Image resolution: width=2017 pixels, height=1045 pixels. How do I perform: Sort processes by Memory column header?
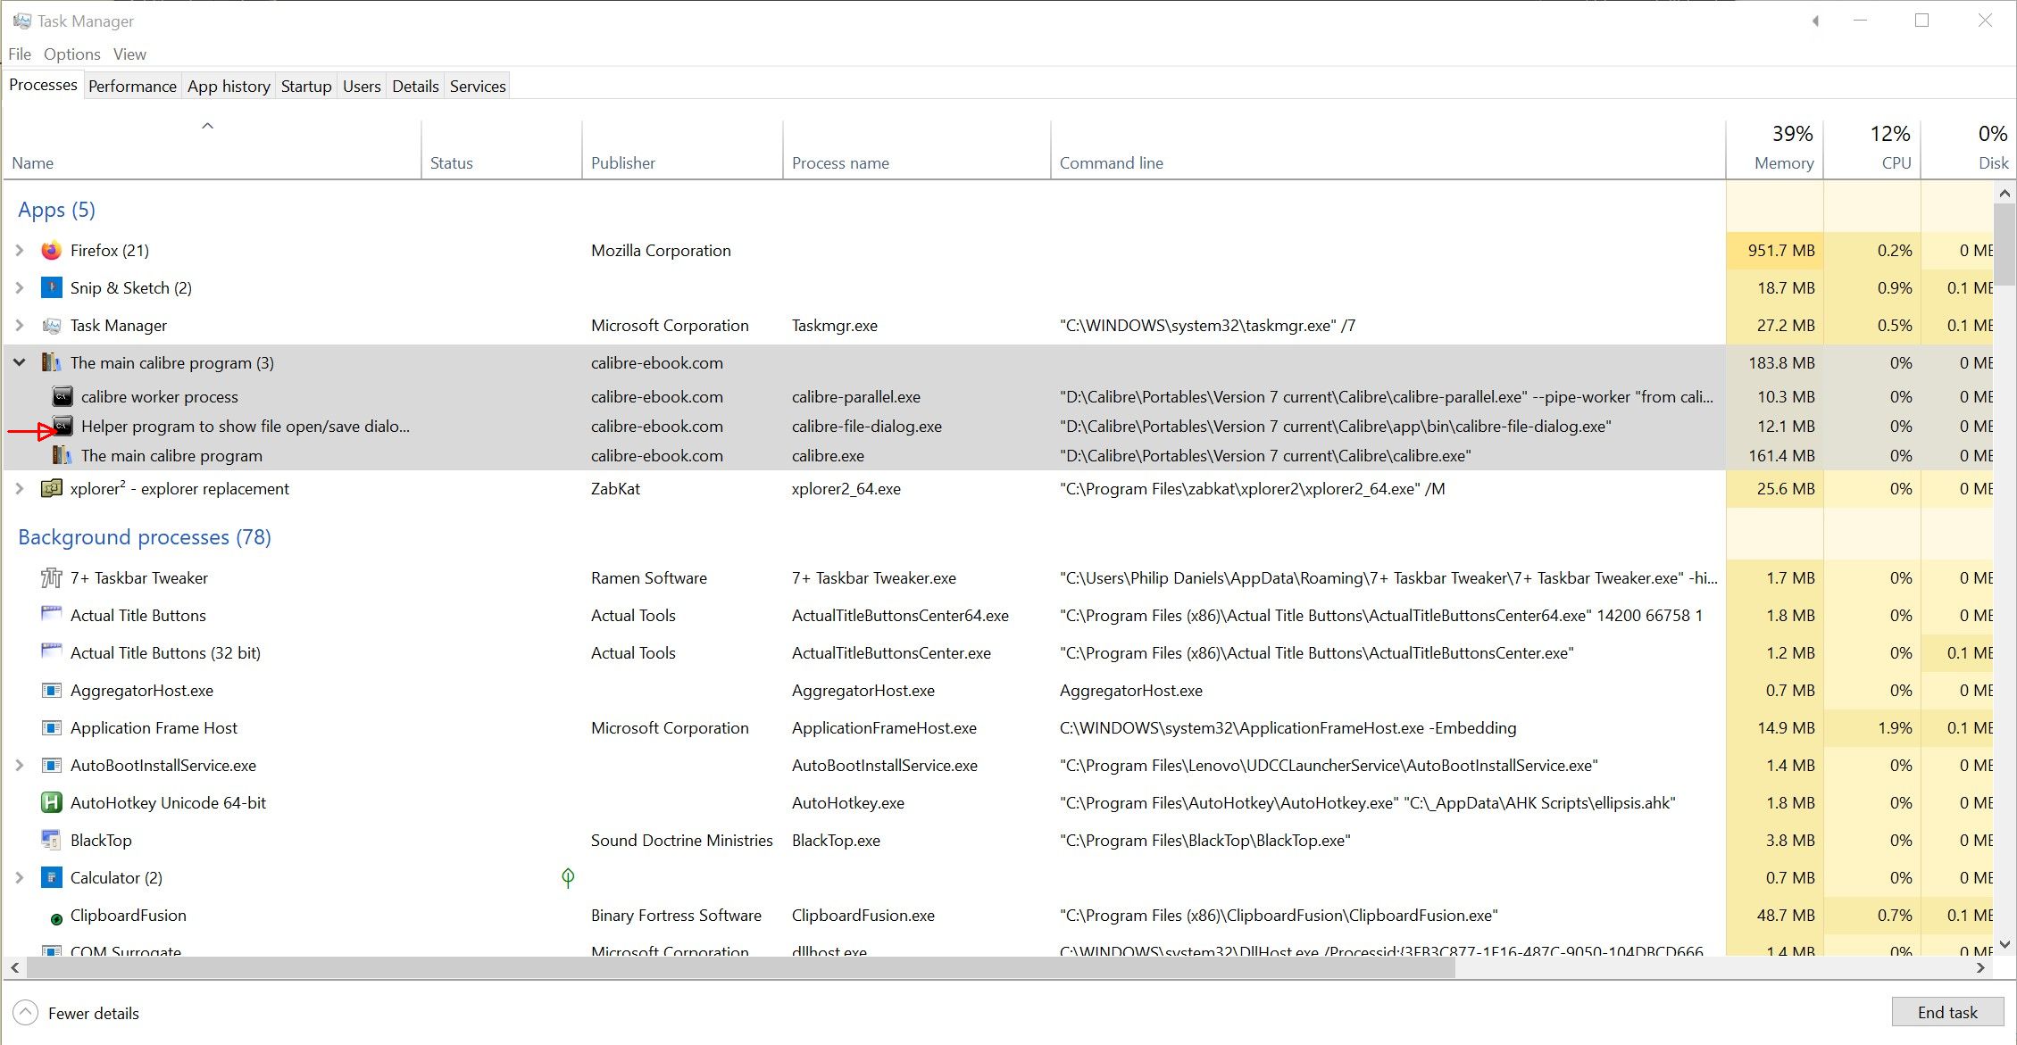tap(1783, 163)
